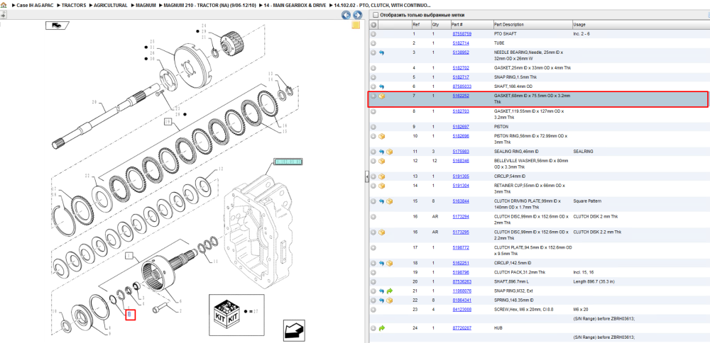
Task: Click the 'CLUTCH DISK 2.2 mm Thk' usage text
Action: click(597, 232)
